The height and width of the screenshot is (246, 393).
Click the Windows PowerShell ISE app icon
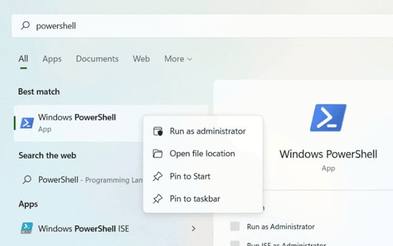point(27,228)
